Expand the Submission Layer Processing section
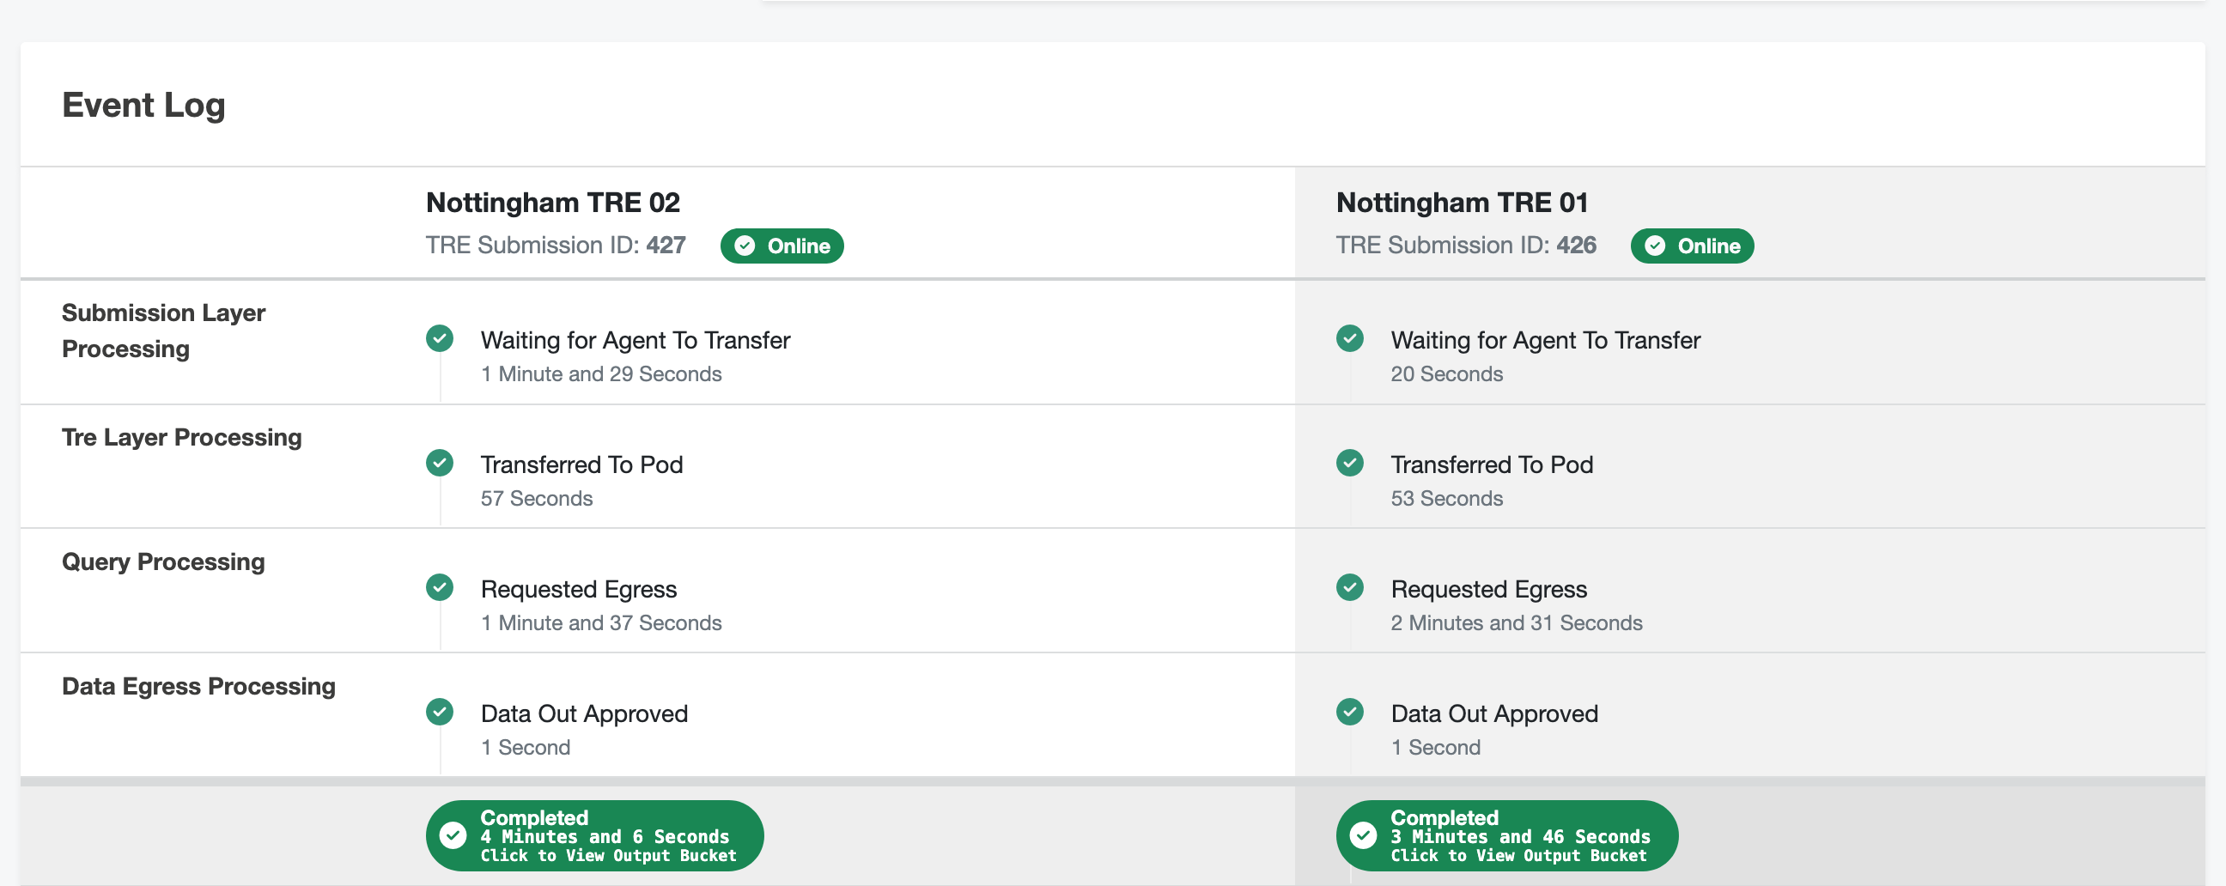The image size is (2226, 886). pyautogui.click(x=164, y=330)
